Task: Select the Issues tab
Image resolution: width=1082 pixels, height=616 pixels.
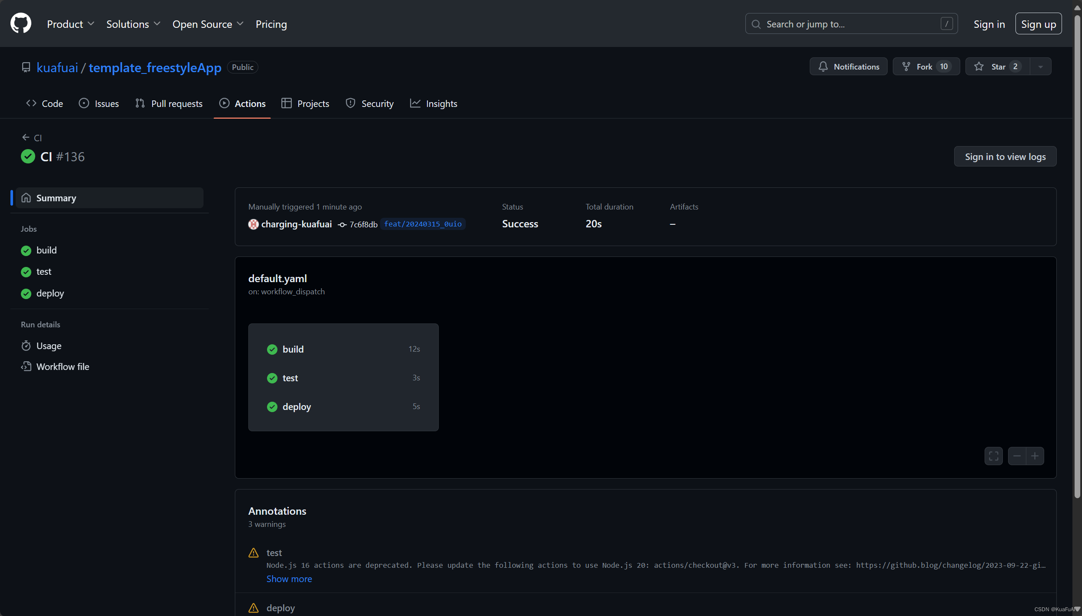Action: pyautogui.click(x=106, y=103)
